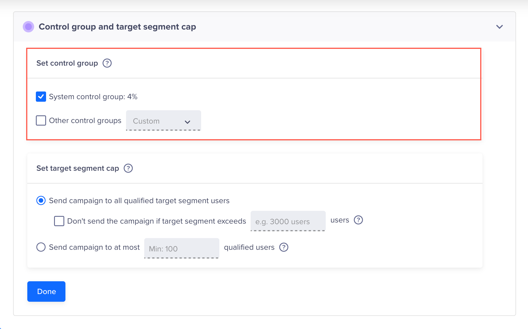Click the Set control group label
Viewport: 528px width, 329px height.
coord(67,63)
